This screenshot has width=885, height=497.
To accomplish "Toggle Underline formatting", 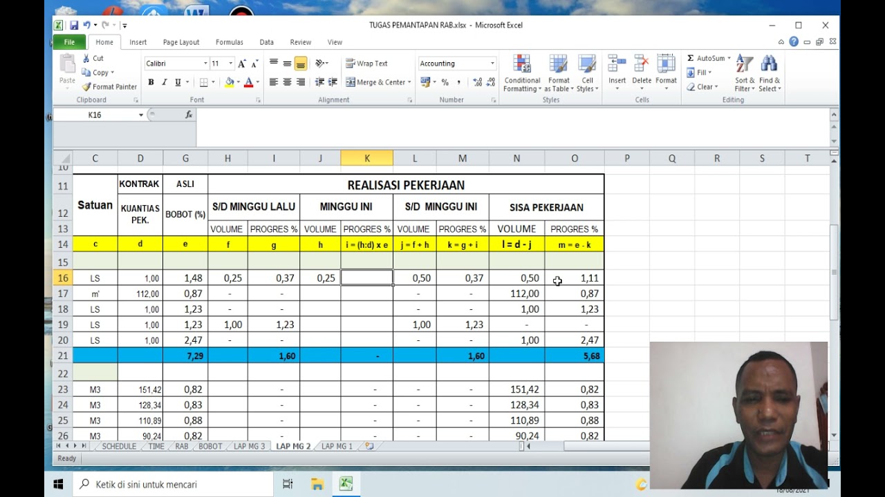I will point(178,82).
